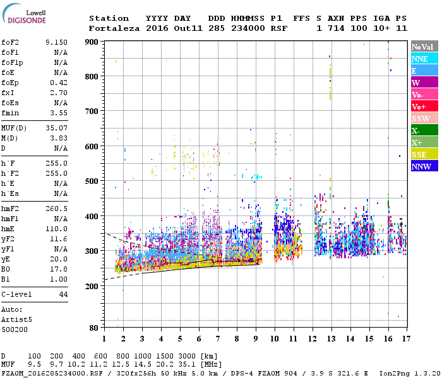Click the 35.1 MHz MUF table value
This screenshot has height=378, width=442.
pyautogui.click(x=187, y=365)
